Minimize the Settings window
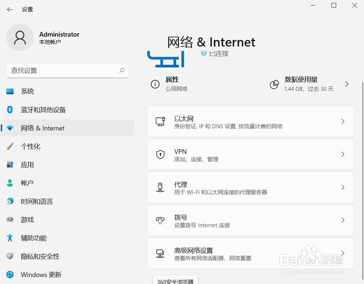 coord(313,5)
